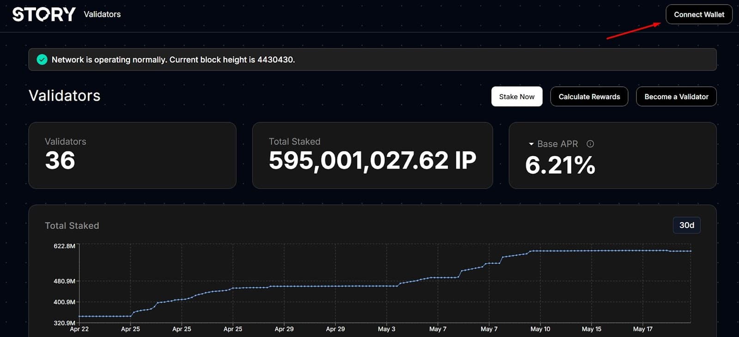Click the Validators count card showing 36
This screenshot has height=337, width=739.
tap(132, 155)
